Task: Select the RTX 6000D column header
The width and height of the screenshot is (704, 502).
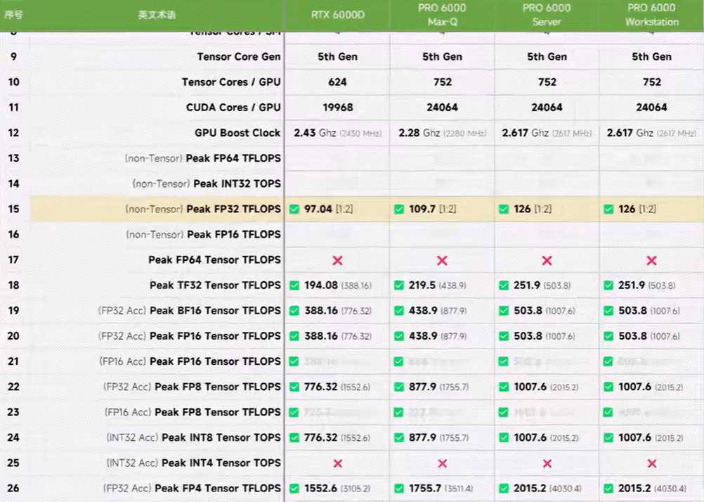Action: pos(337,15)
